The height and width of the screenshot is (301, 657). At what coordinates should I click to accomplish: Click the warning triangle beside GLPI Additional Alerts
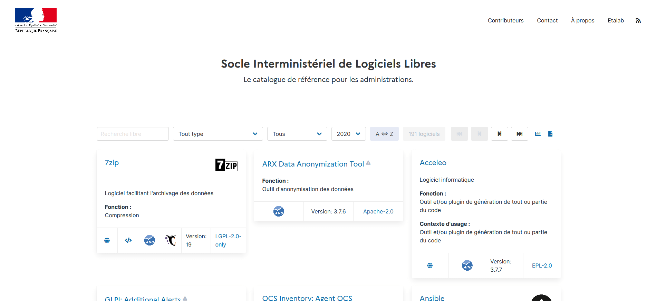point(185,299)
